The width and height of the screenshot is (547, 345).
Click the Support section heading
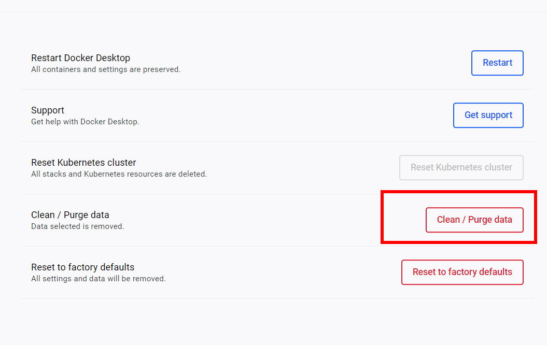[x=48, y=110]
